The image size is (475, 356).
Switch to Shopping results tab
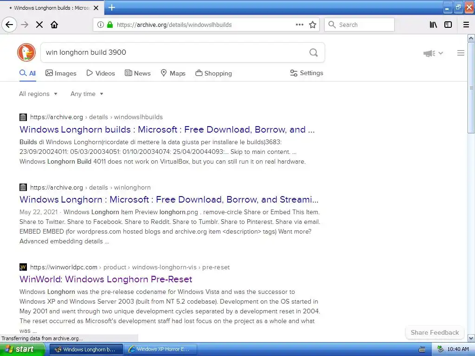(x=213, y=73)
